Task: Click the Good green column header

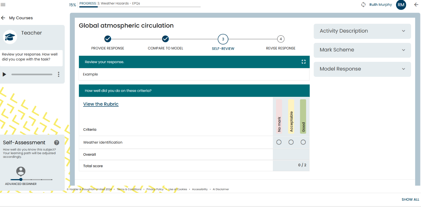Action: coord(303,117)
